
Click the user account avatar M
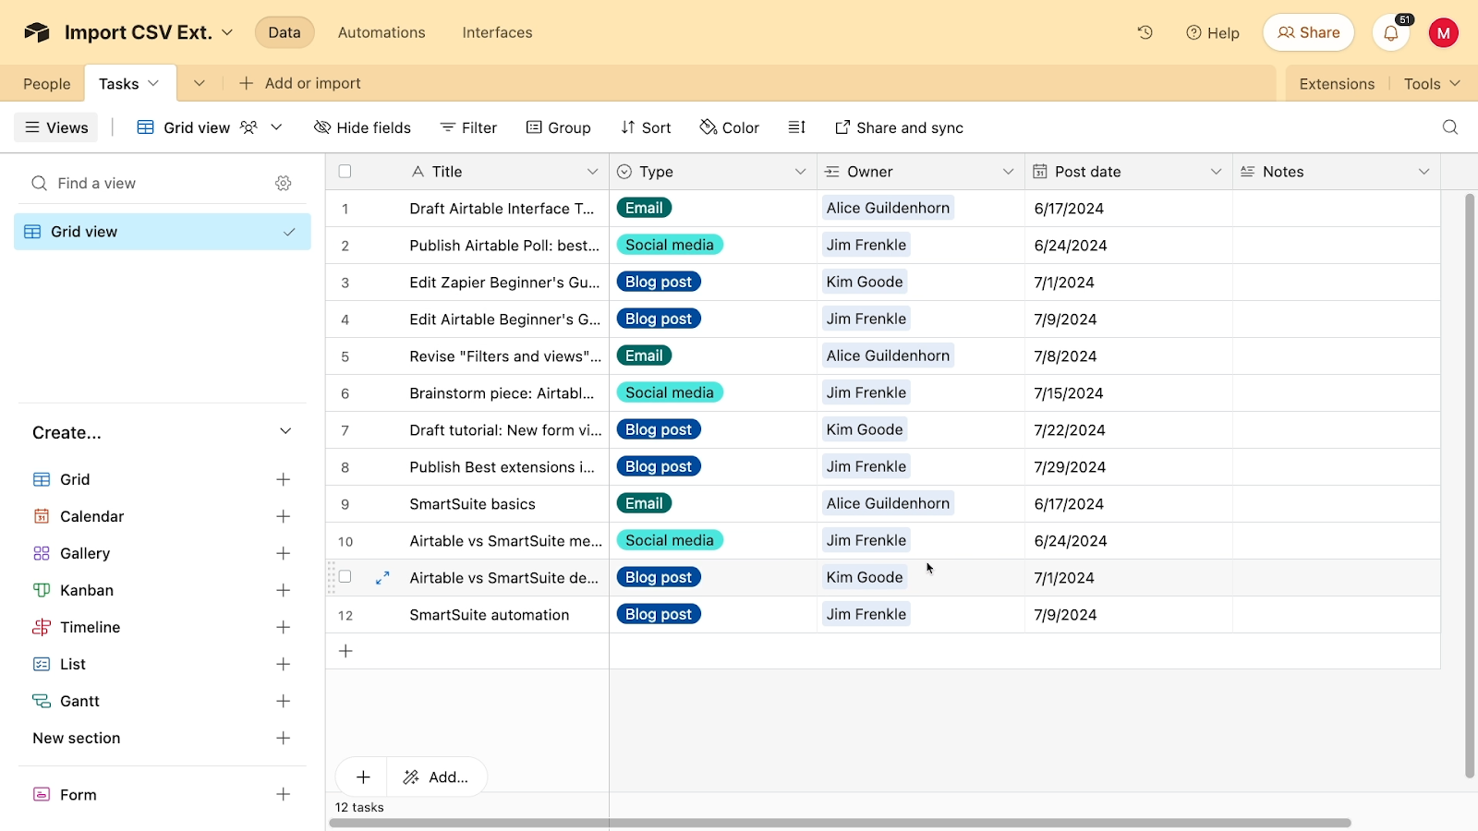tap(1444, 33)
